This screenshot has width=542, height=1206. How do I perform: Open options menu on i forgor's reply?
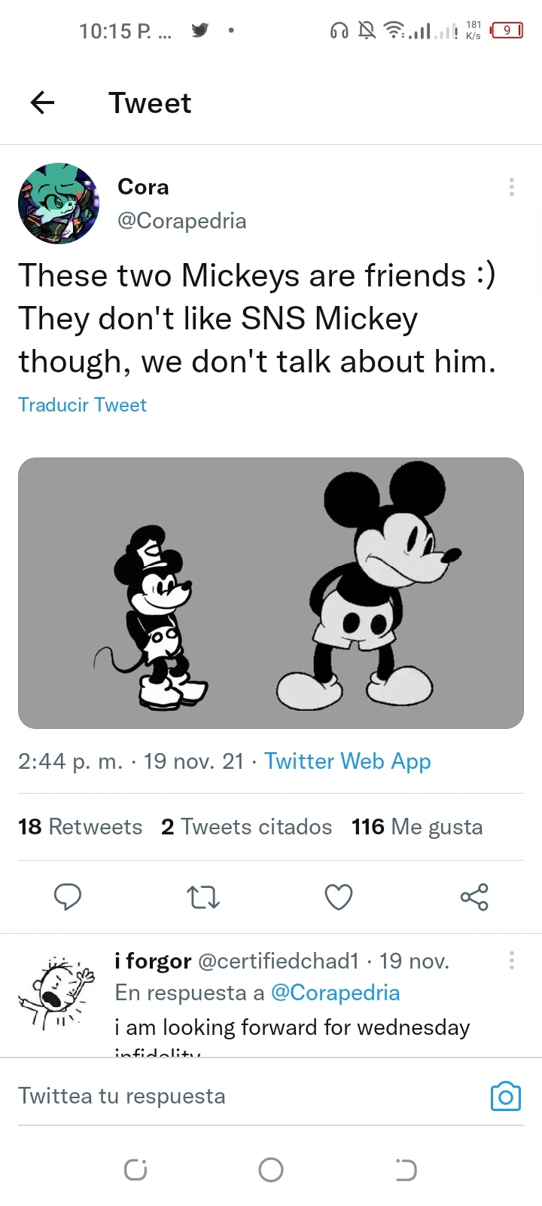pyautogui.click(x=511, y=960)
